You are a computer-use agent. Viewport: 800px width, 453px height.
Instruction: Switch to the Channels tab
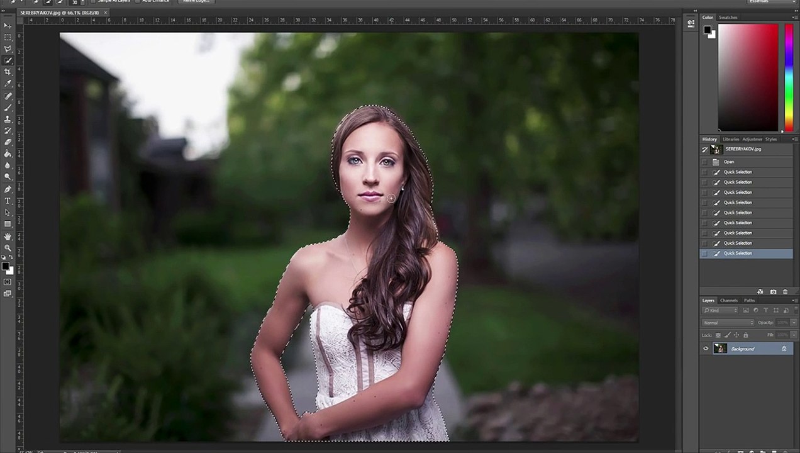click(x=729, y=300)
